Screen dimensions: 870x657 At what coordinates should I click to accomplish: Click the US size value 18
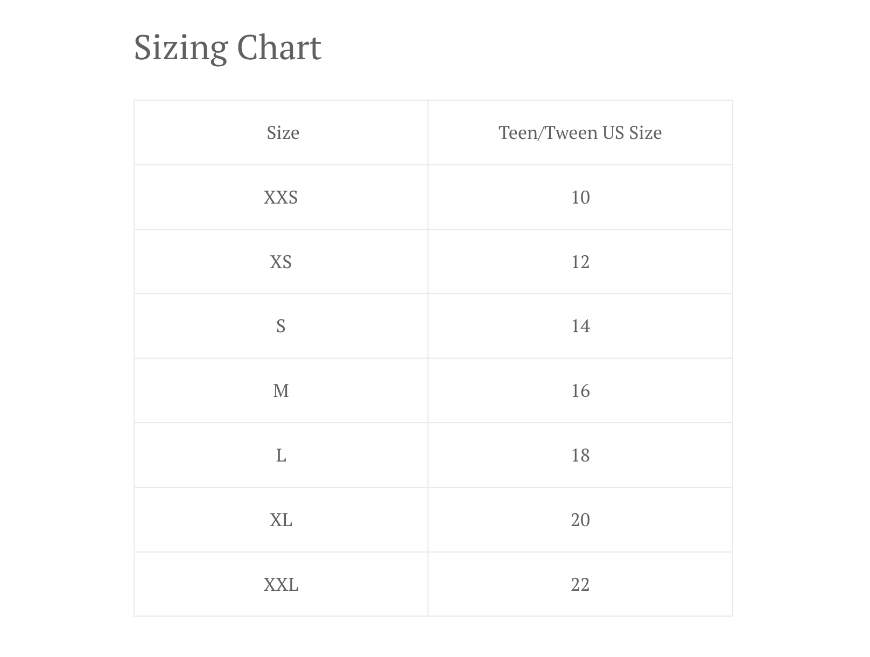pos(580,456)
